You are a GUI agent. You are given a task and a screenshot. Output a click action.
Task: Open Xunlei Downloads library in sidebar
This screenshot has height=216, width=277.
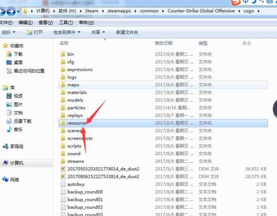click(x=19, y=121)
